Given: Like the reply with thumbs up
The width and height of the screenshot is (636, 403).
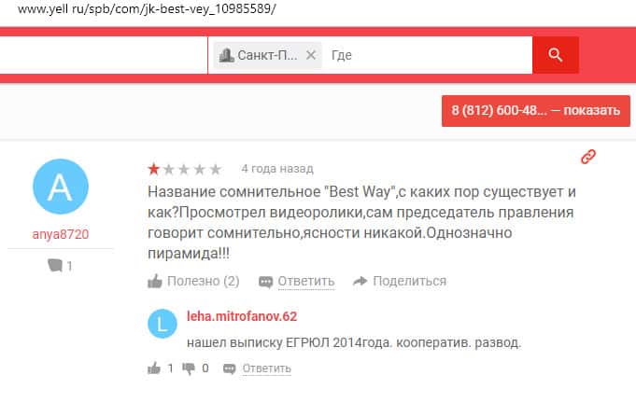Looking at the screenshot, I should pos(154,368).
